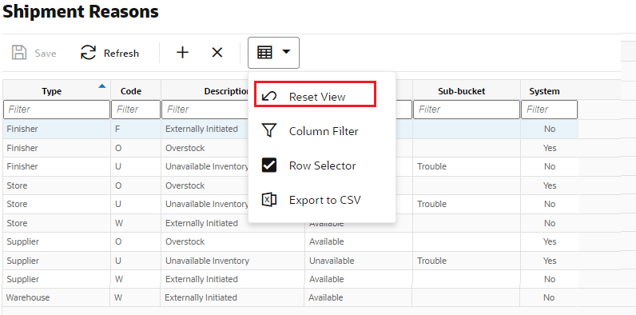636x315 pixels.
Task: Click Save button label
Action: click(x=46, y=54)
